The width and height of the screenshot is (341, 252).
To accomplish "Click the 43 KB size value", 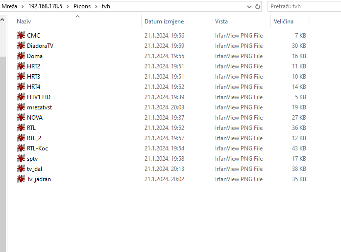I will point(299,148).
